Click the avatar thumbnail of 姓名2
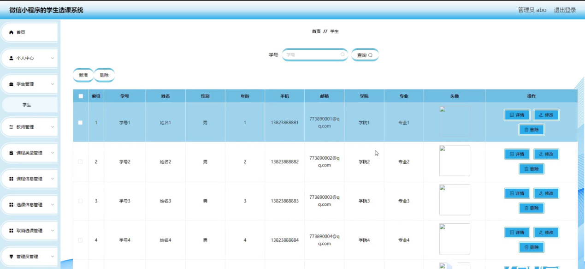This screenshot has width=585, height=269. 455,161
